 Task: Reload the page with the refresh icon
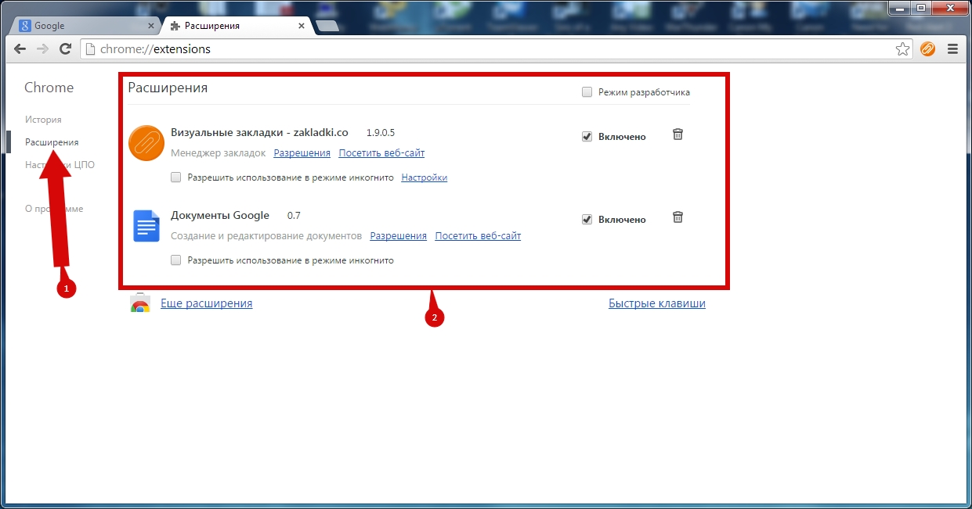coord(66,48)
